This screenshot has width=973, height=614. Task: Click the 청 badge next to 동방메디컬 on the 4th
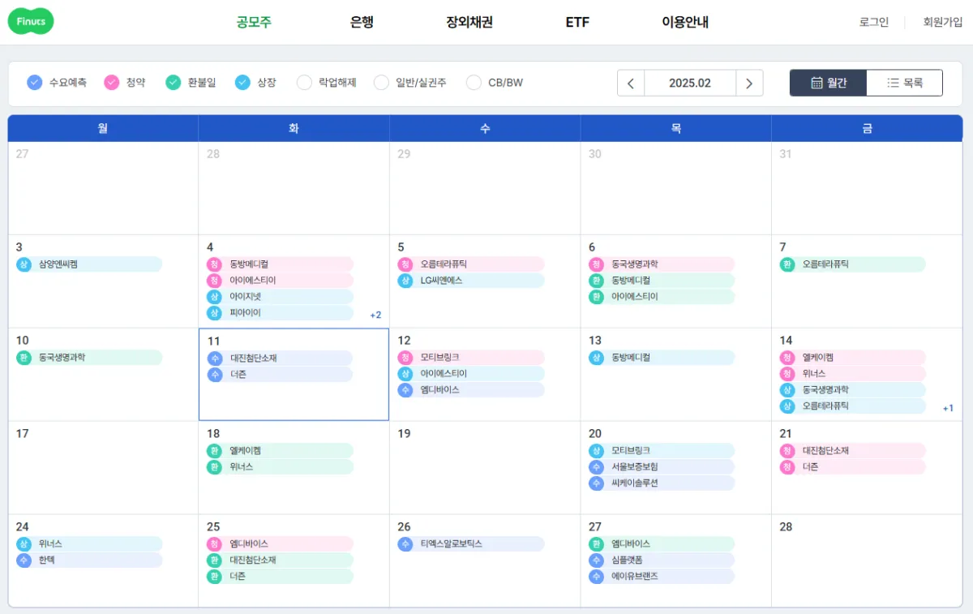214,264
